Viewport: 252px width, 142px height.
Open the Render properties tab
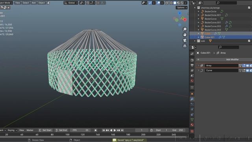tap(192, 60)
